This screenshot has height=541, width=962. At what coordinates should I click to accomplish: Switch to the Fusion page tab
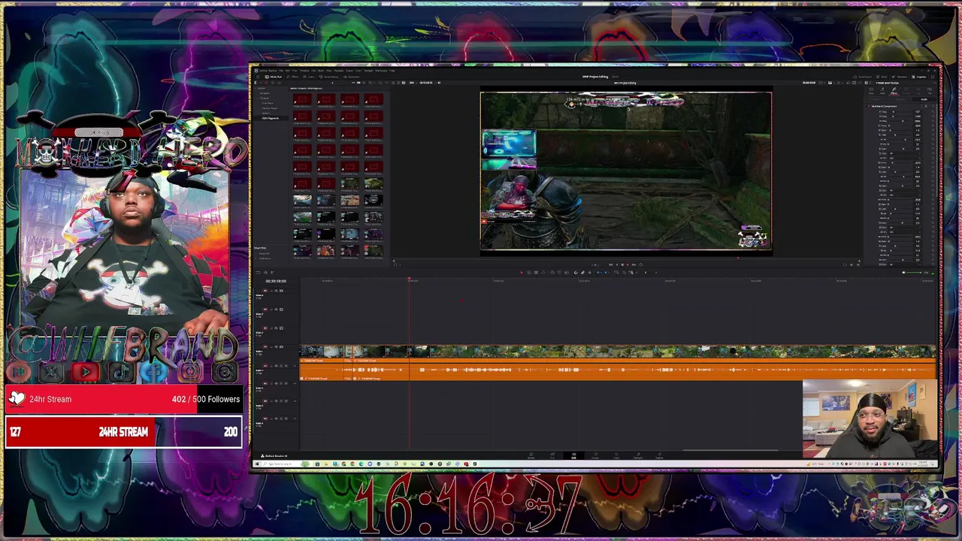click(595, 456)
